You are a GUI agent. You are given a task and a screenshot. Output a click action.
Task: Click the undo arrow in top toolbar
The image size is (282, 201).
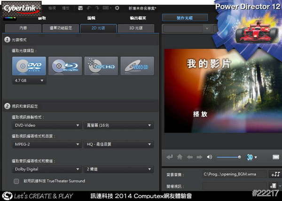point(89,8)
